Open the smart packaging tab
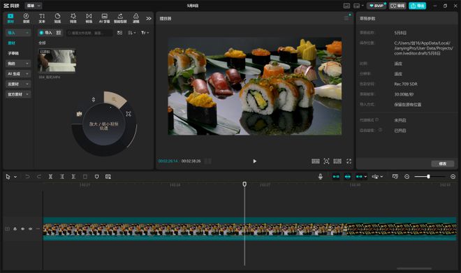461x273 pixels. tap(120, 18)
